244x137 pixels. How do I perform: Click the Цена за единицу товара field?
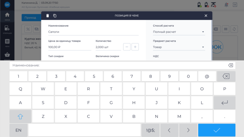pos(70,47)
